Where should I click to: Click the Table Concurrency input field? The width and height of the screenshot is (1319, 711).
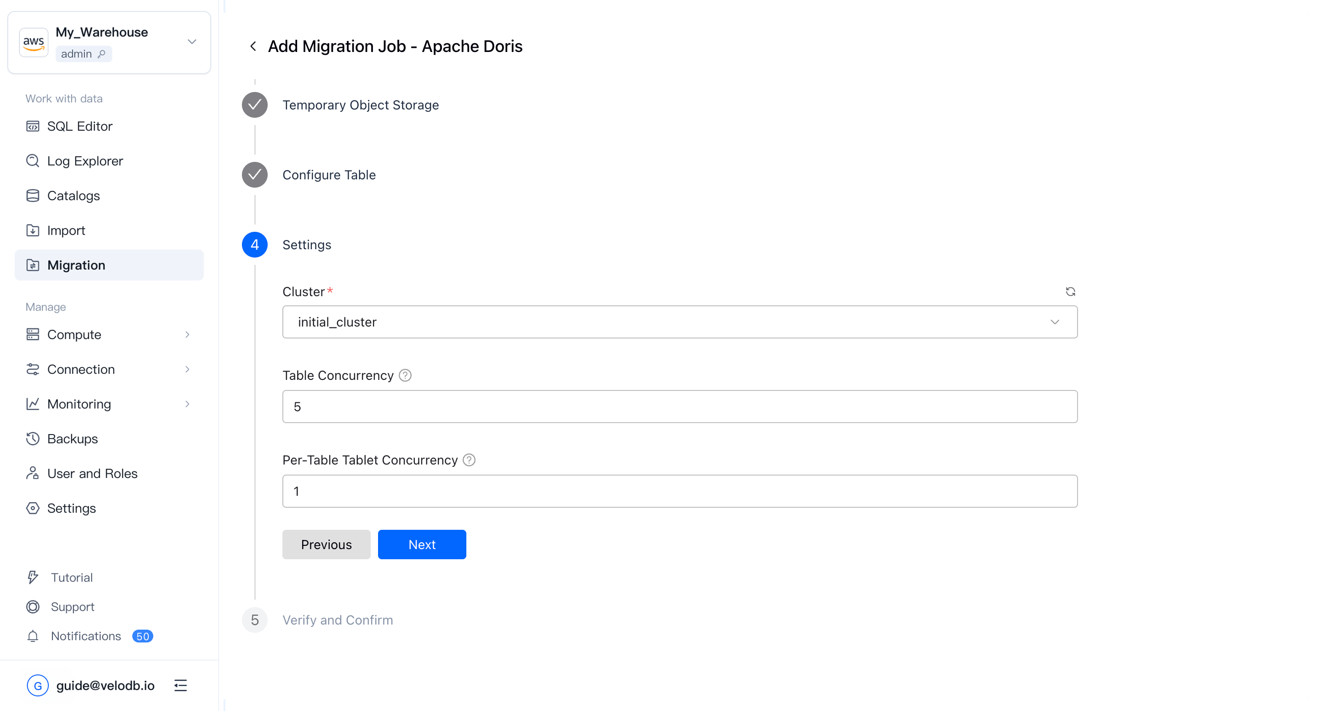[x=679, y=407]
